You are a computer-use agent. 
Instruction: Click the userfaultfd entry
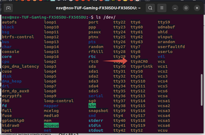click(x=171, y=47)
